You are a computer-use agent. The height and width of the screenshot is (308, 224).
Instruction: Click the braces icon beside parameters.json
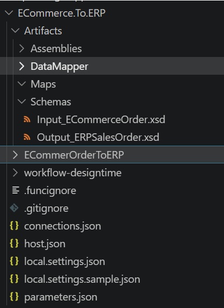[14, 297]
